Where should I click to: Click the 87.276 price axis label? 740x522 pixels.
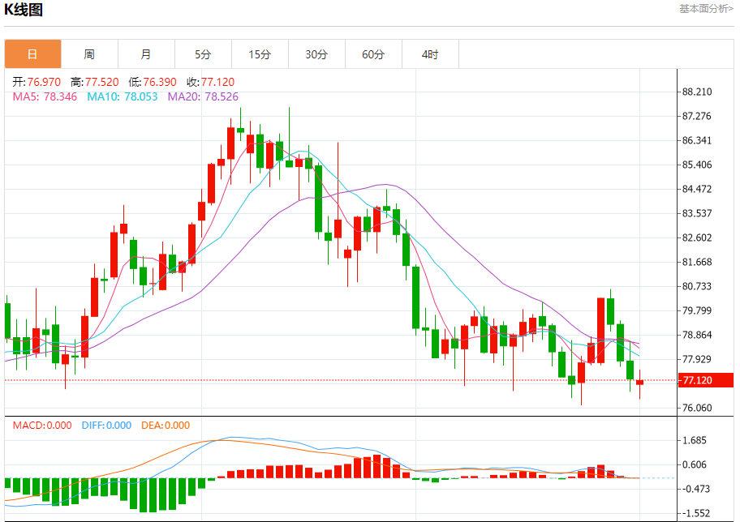point(697,116)
